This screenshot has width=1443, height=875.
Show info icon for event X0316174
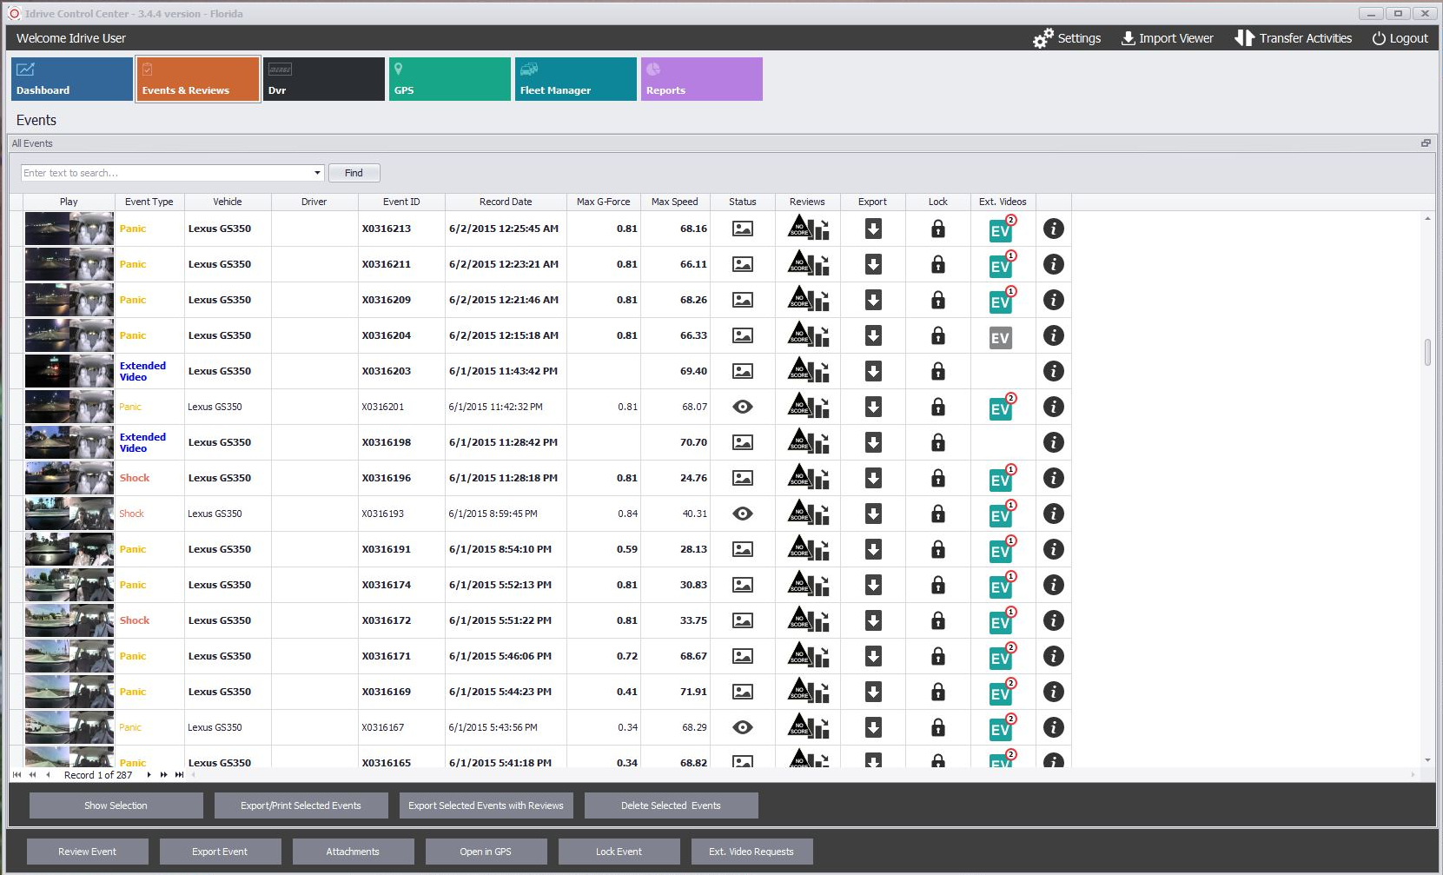1053,585
